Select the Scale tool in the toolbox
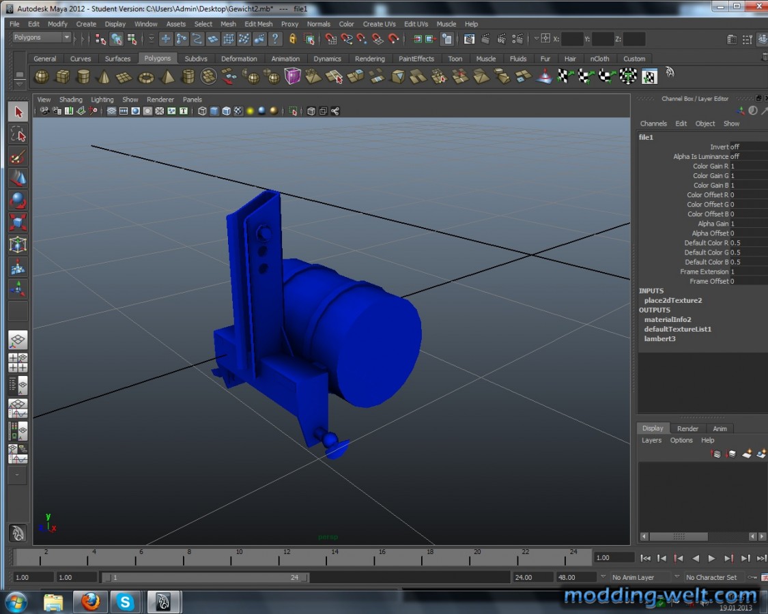 tap(18, 223)
